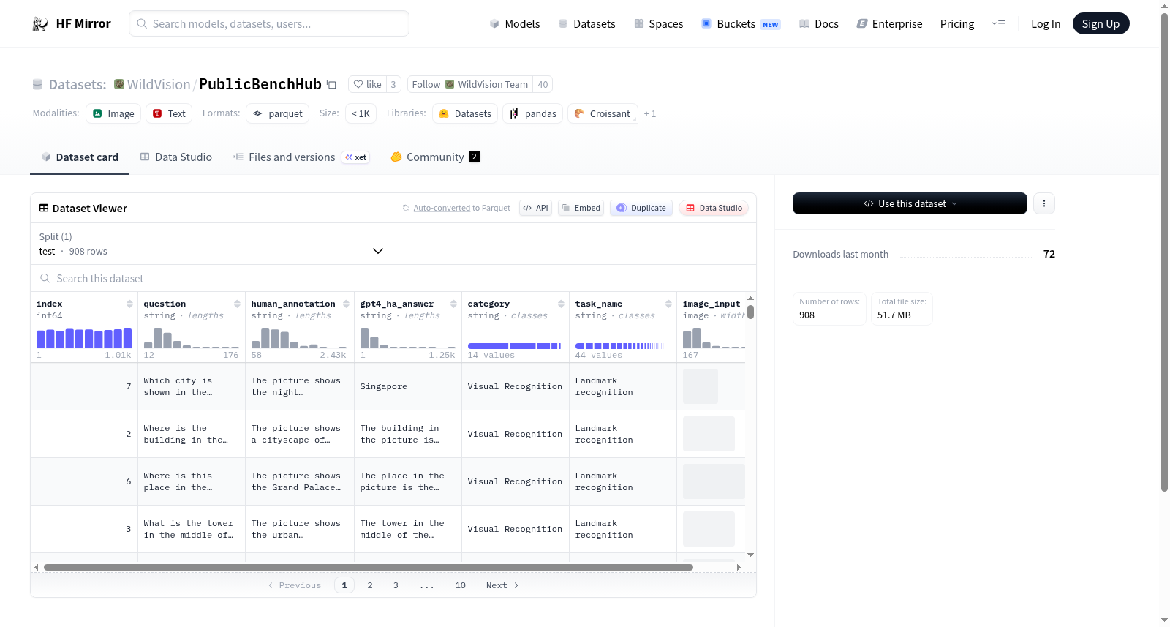Click the Duplicate button
1170x627 pixels.
[641, 208]
